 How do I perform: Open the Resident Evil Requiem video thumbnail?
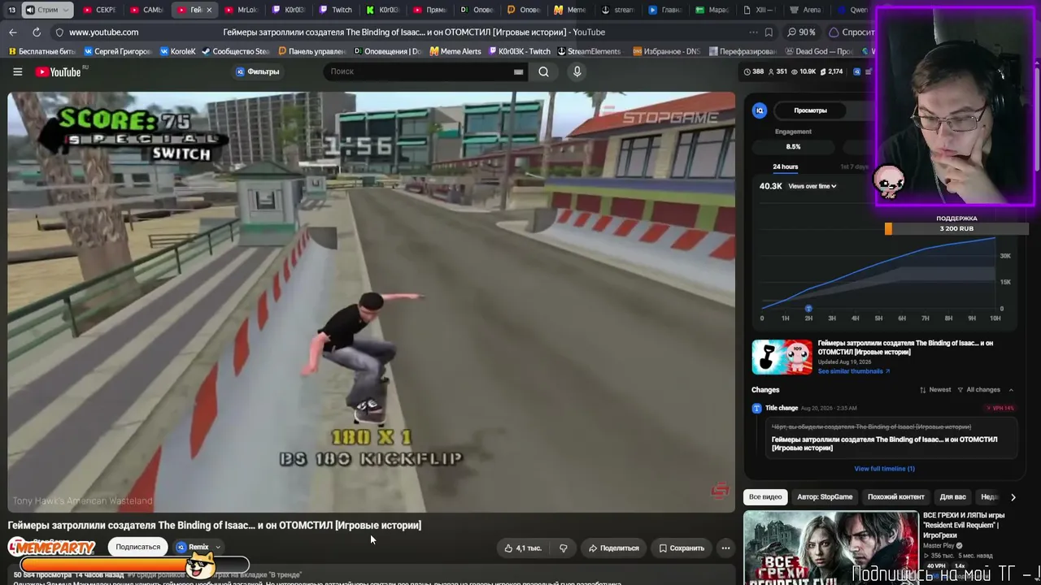[x=830, y=548]
